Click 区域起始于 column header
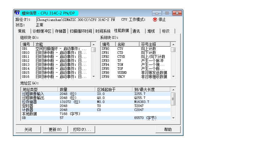The width and height of the screenshot is (266, 166). (114, 89)
